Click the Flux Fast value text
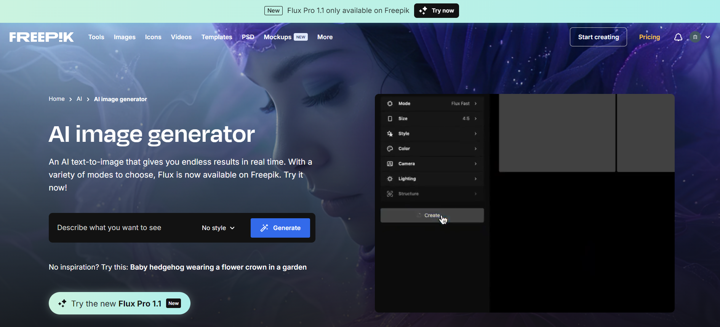This screenshot has height=327, width=720. click(x=461, y=103)
